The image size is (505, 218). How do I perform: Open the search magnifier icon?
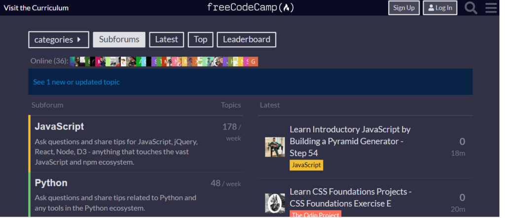coord(470,8)
